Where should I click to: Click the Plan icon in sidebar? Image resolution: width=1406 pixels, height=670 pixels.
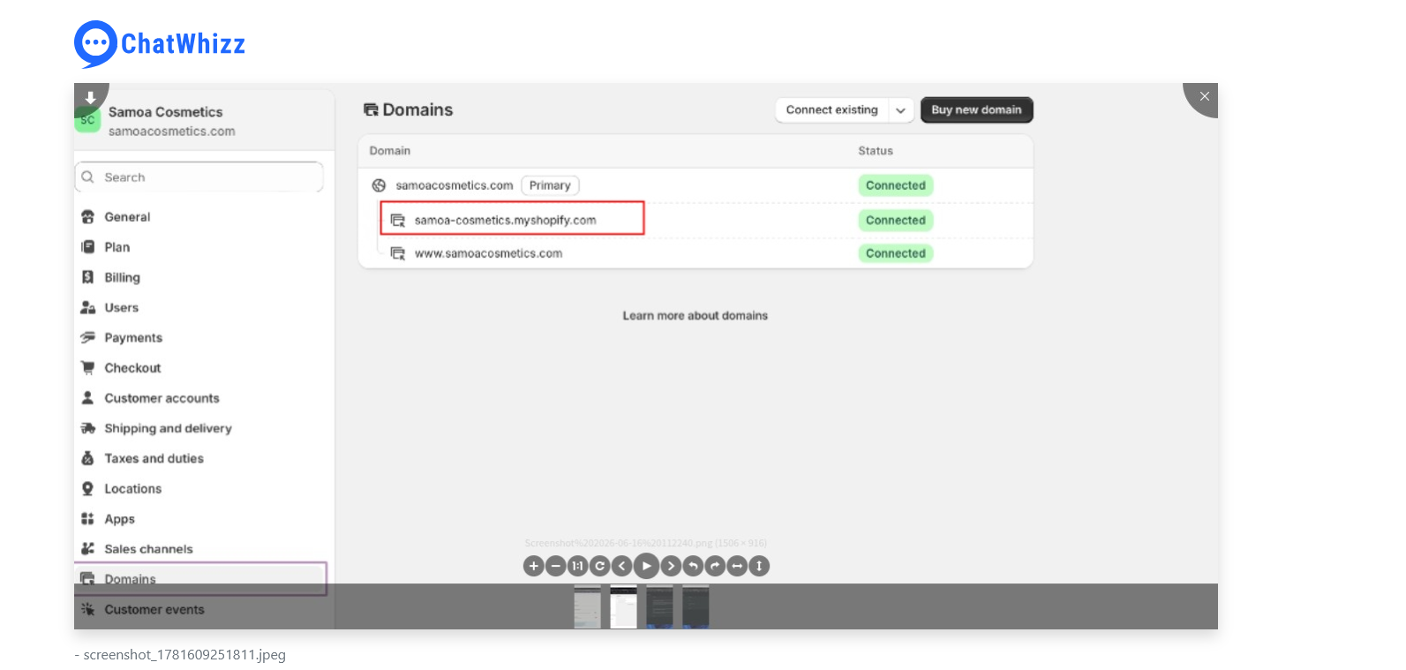[x=87, y=247]
